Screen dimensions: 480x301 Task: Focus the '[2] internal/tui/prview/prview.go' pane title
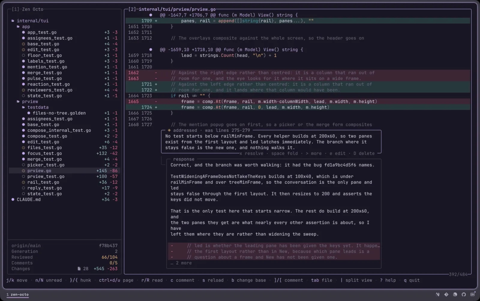pyautogui.click(x=172, y=9)
